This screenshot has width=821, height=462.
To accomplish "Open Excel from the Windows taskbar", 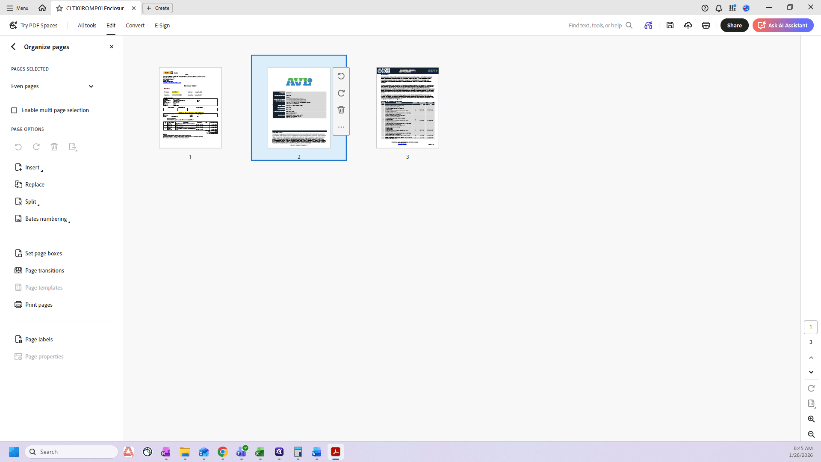I will click(x=260, y=452).
